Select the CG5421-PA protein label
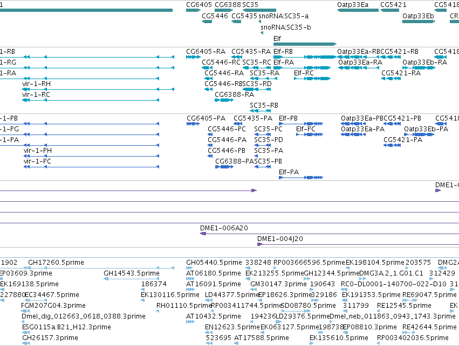459x346 pixels. [x=403, y=140]
